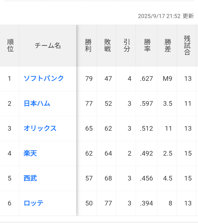Click the 残試合 column header
Viewport: 198px width, 223px height.
click(187, 45)
